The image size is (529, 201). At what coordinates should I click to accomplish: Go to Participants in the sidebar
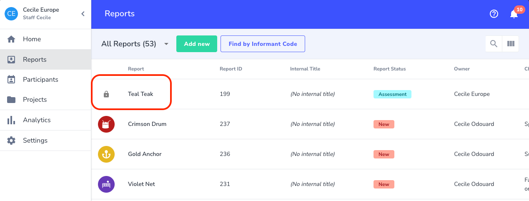40,80
